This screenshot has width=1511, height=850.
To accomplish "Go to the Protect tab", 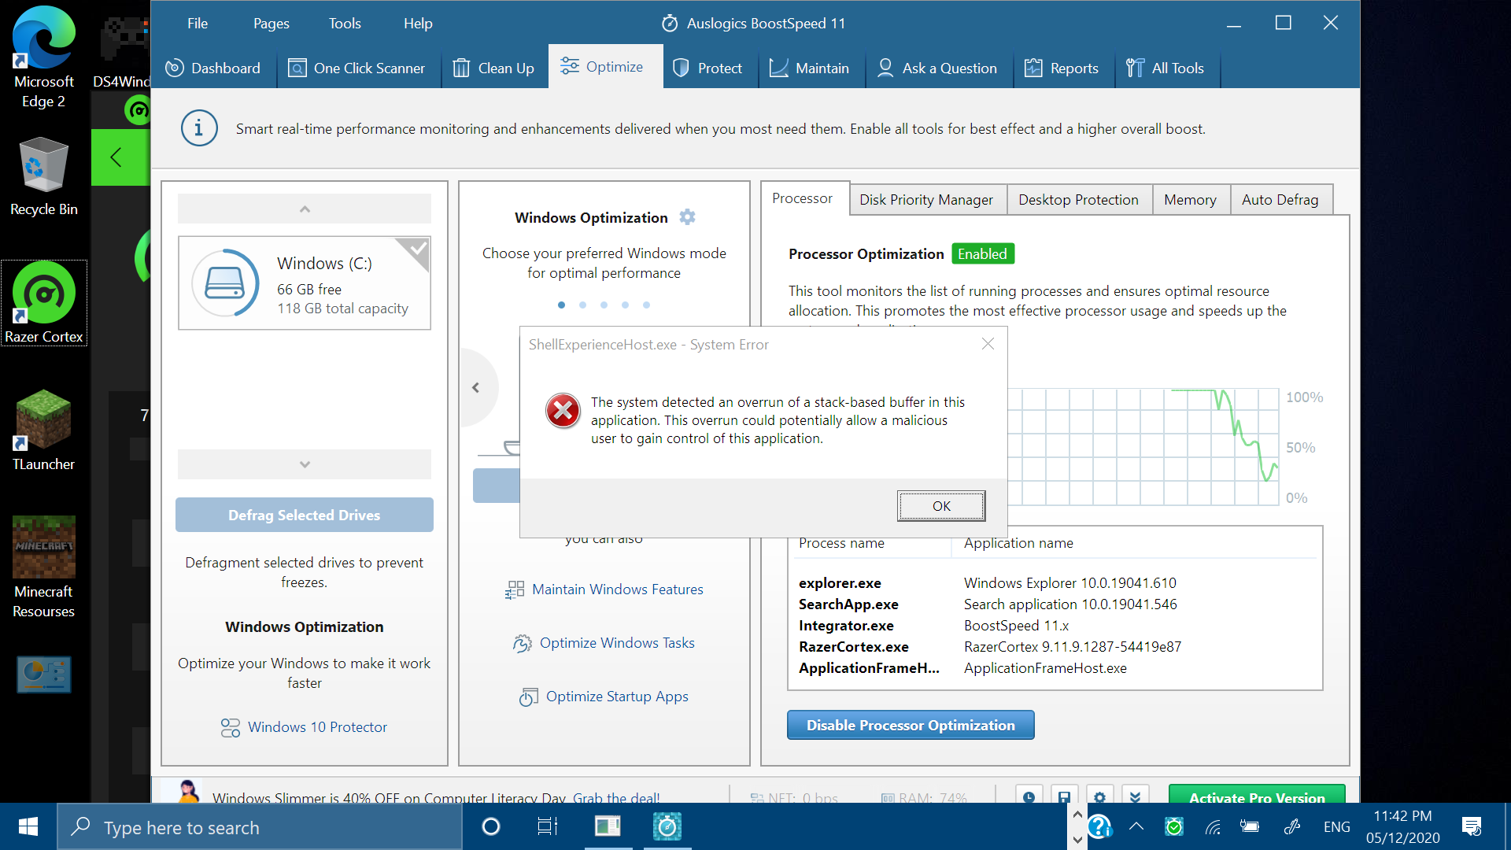I will 707,68.
